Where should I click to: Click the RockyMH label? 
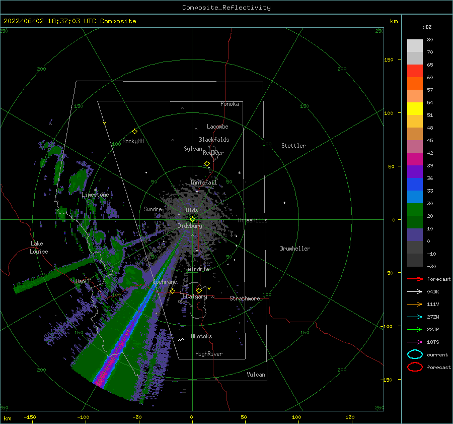pos(133,141)
